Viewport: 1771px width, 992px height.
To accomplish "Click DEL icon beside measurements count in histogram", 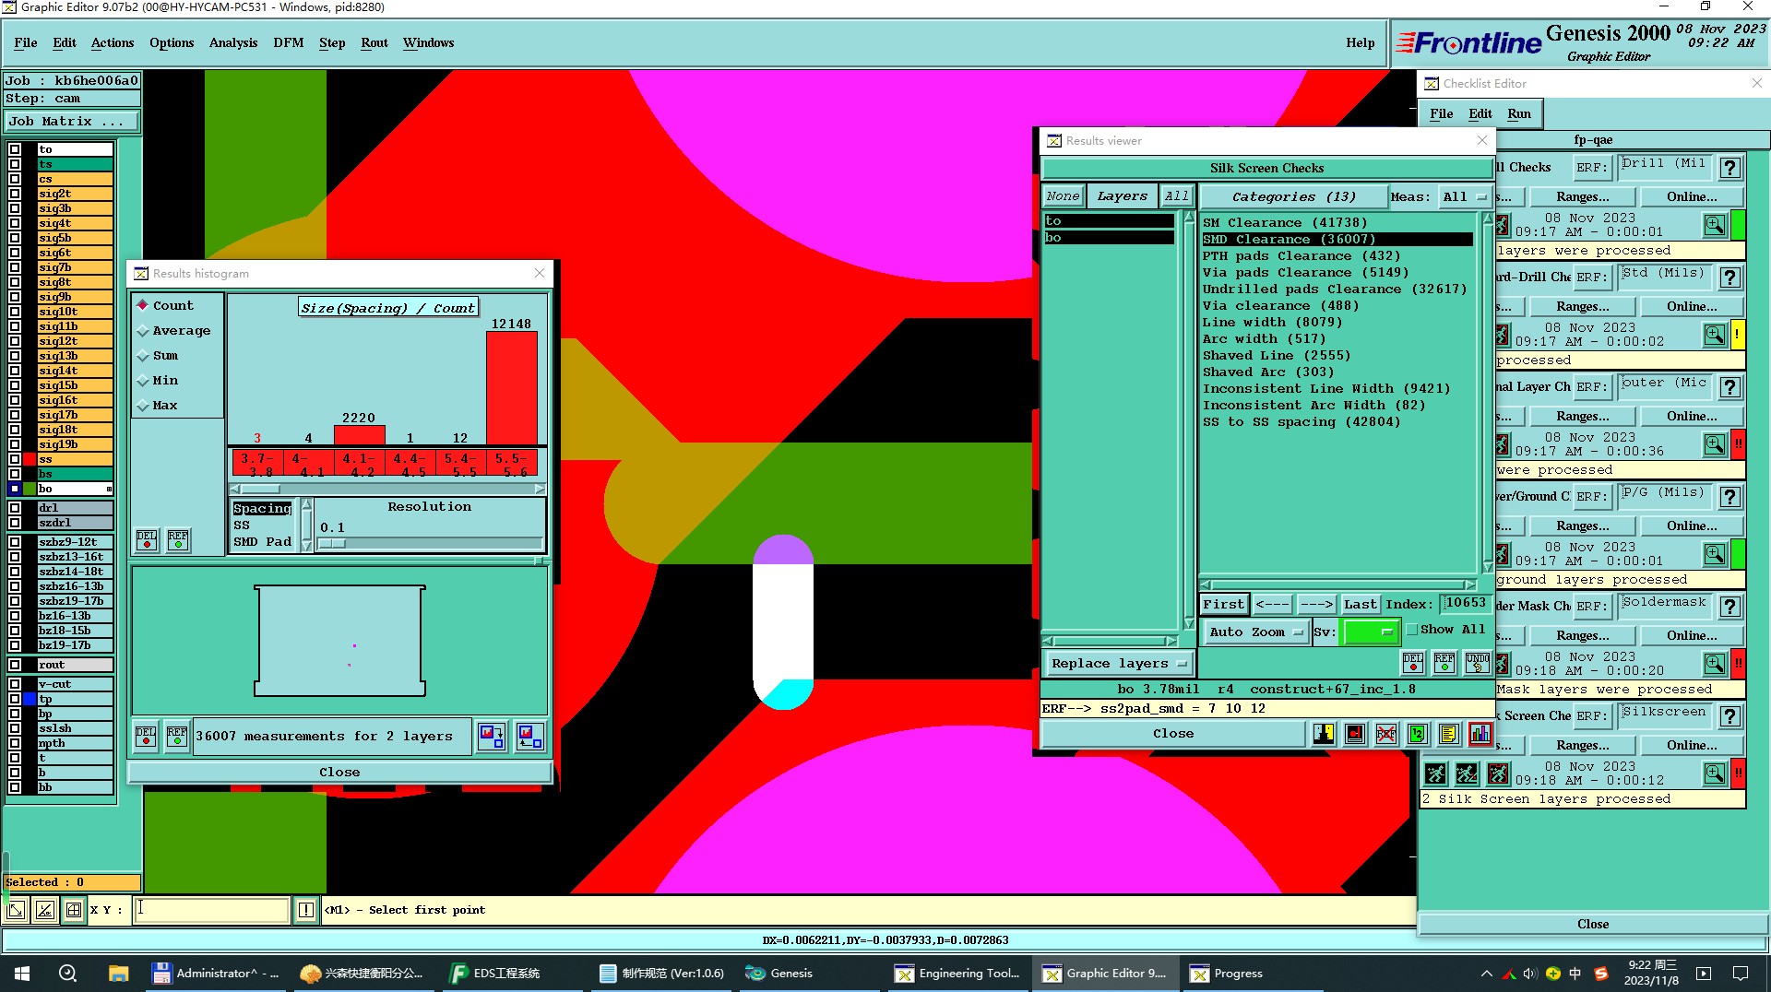I will pyautogui.click(x=146, y=737).
